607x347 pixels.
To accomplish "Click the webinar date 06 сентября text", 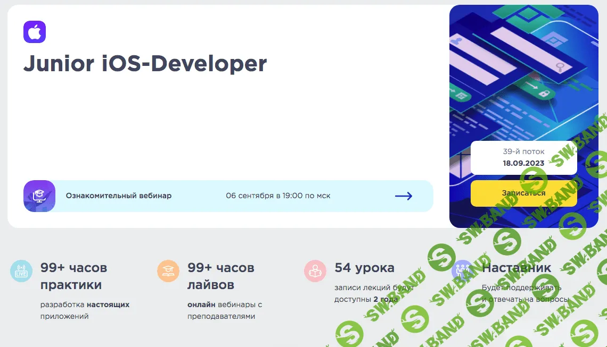I will pos(278,196).
